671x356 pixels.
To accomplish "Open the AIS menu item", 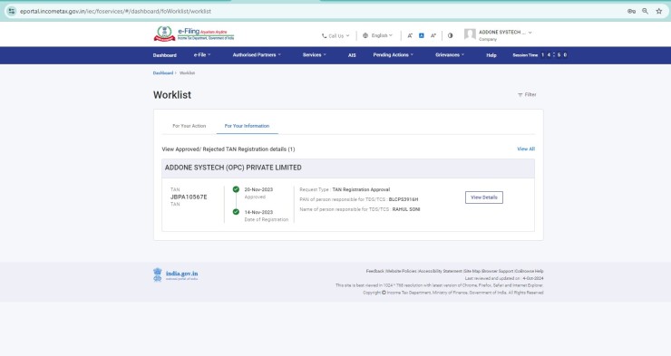I will pyautogui.click(x=352, y=55).
